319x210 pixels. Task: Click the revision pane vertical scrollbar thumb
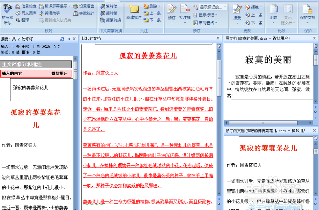click(75, 70)
